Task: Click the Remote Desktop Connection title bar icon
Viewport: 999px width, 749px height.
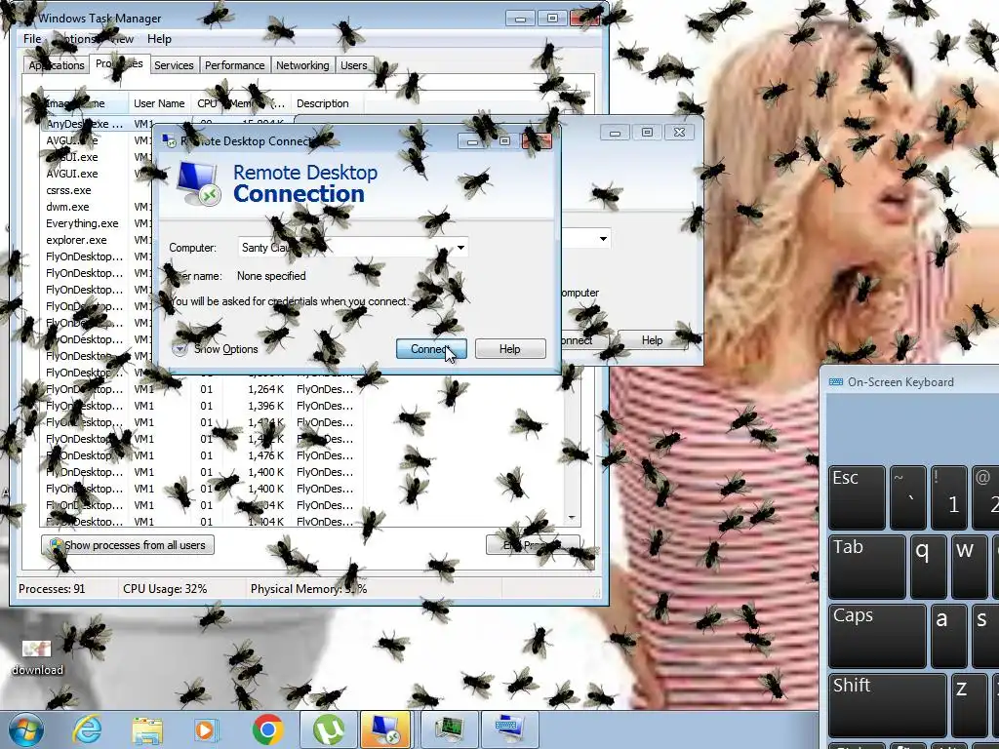Action: coord(169,140)
